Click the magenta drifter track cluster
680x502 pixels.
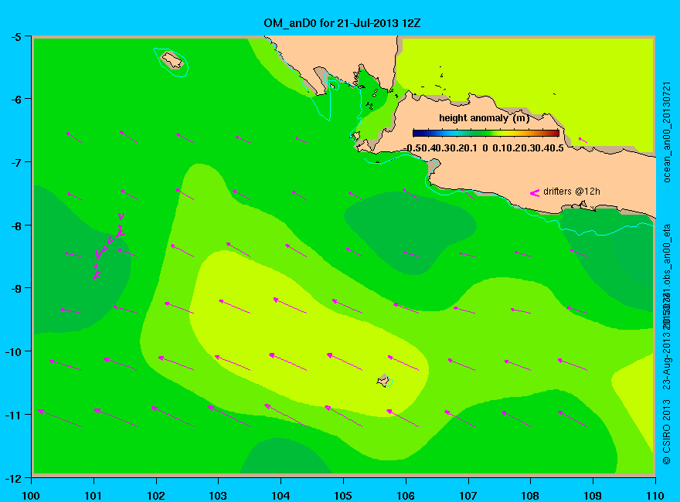pos(108,246)
